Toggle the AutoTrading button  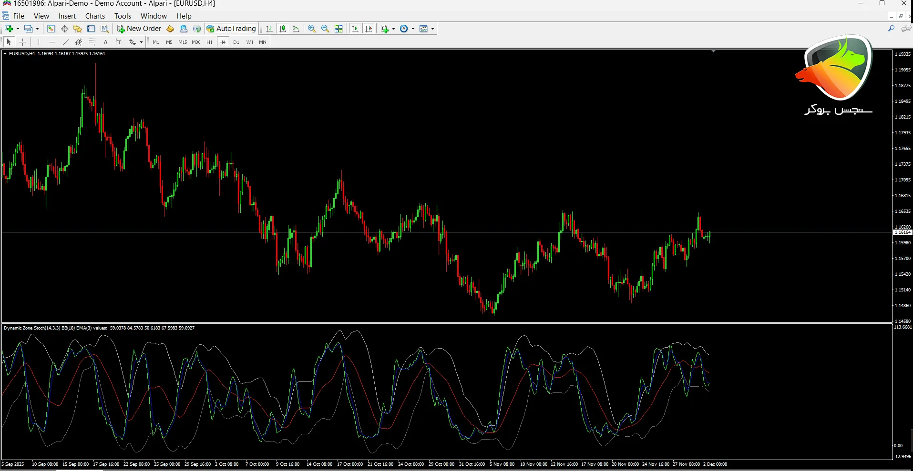231,29
